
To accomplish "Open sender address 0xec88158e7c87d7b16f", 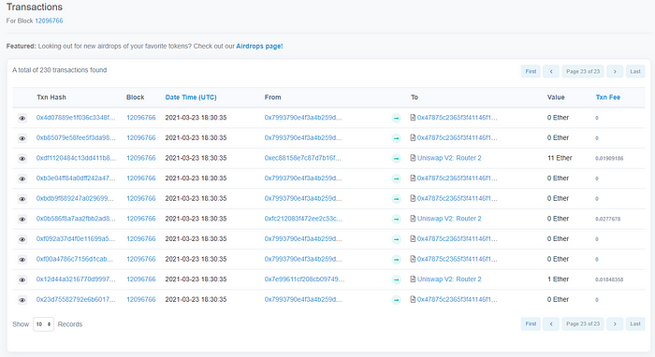I will pos(302,158).
